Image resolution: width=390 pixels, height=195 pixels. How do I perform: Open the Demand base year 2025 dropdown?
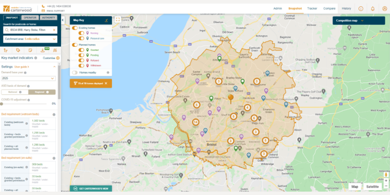28,78
